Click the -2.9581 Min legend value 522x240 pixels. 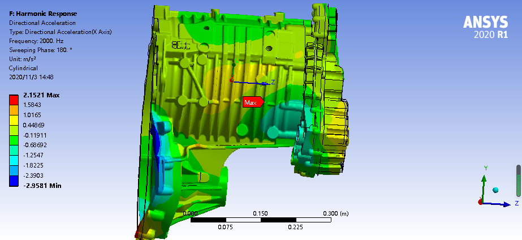click(x=42, y=186)
